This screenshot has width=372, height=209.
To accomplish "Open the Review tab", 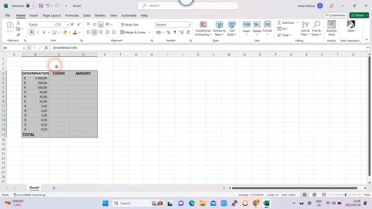I will pyautogui.click(x=100, y=16).
